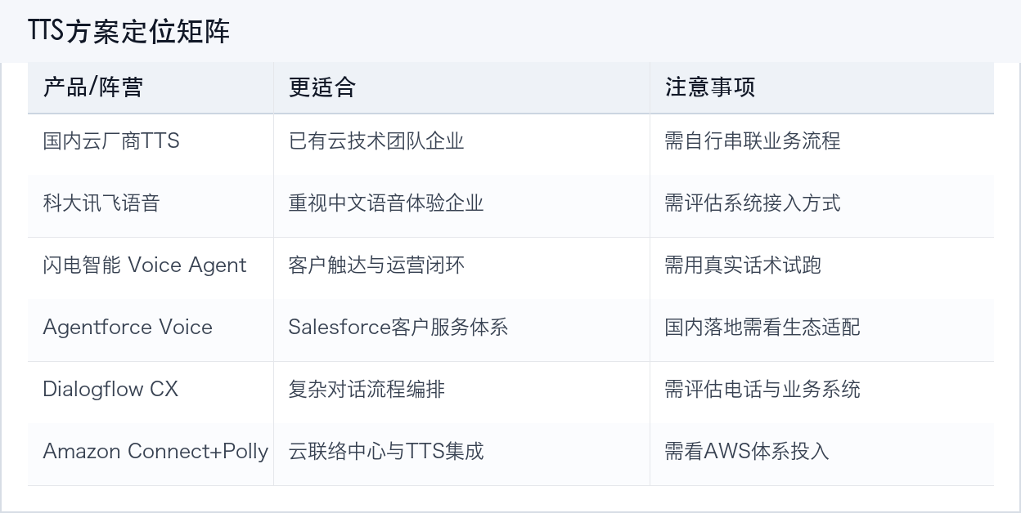The width and height of the screenshot is (1021, 513).
Task: Click the 科大讯飞语音 row label
Action: click(x=101, y=203)
